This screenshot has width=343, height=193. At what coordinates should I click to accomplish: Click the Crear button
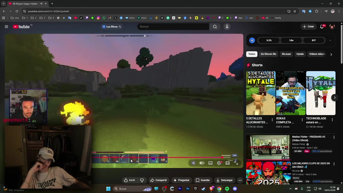pyautogui.click(x=308, y=27)
